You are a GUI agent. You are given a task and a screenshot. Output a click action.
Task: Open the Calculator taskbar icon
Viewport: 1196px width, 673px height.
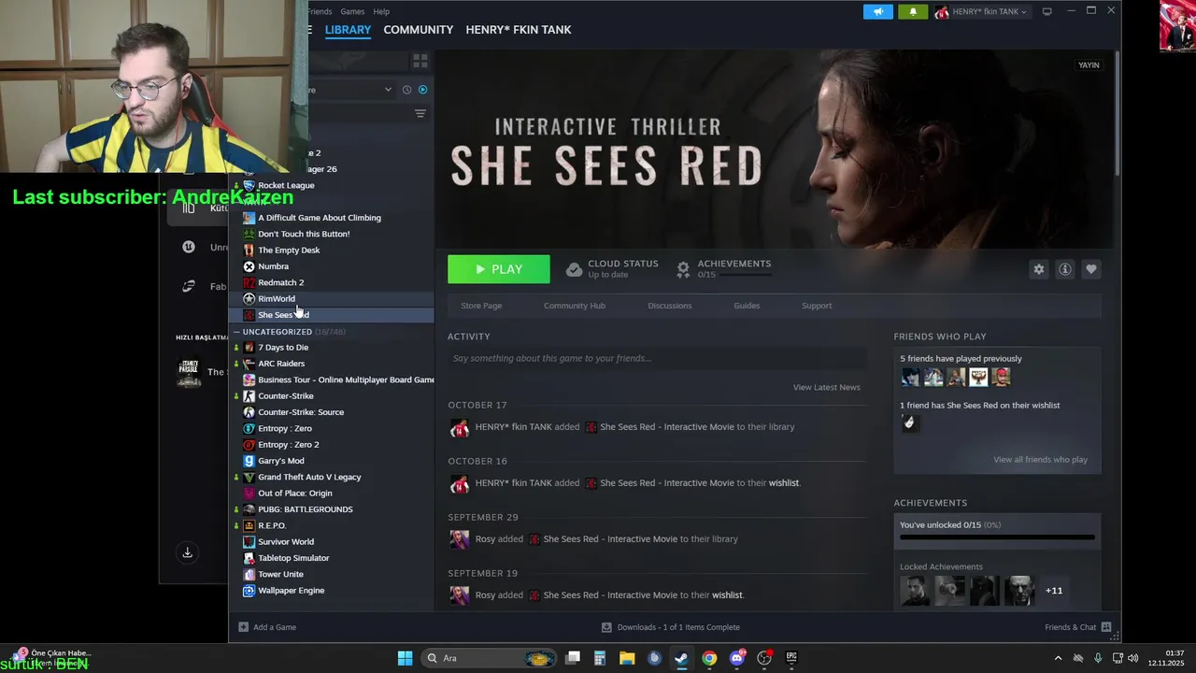pos(600,658)
